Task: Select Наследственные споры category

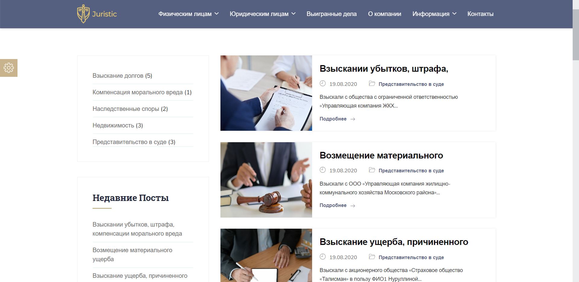Action: [x=126, y=109]
